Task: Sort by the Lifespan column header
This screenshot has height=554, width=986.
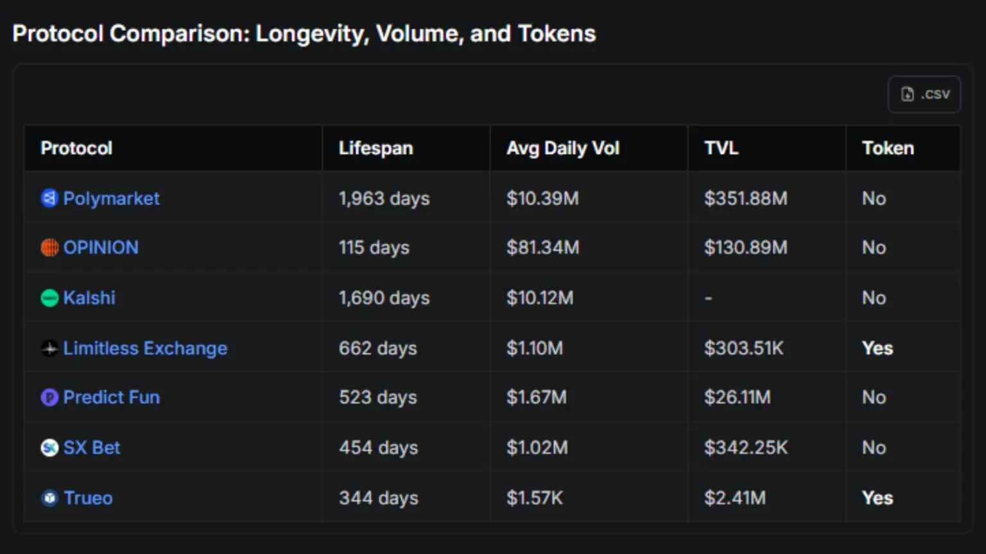Action: [376, 148]
